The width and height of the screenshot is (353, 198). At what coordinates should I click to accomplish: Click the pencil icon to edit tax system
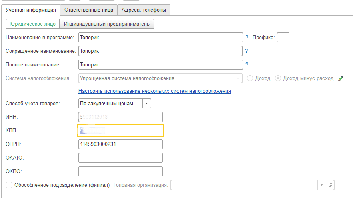coord(341,78)
